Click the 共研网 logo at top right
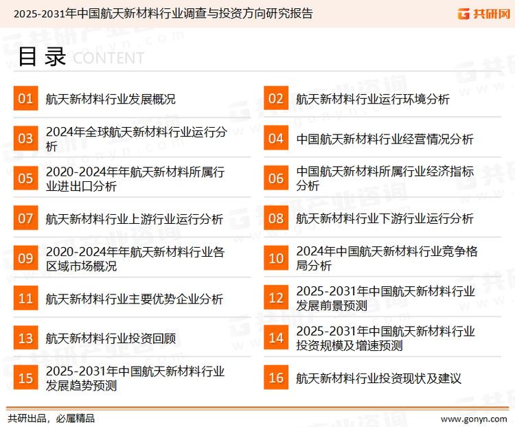This screenshot has width=515, height=427. click(x=484, y=14)
